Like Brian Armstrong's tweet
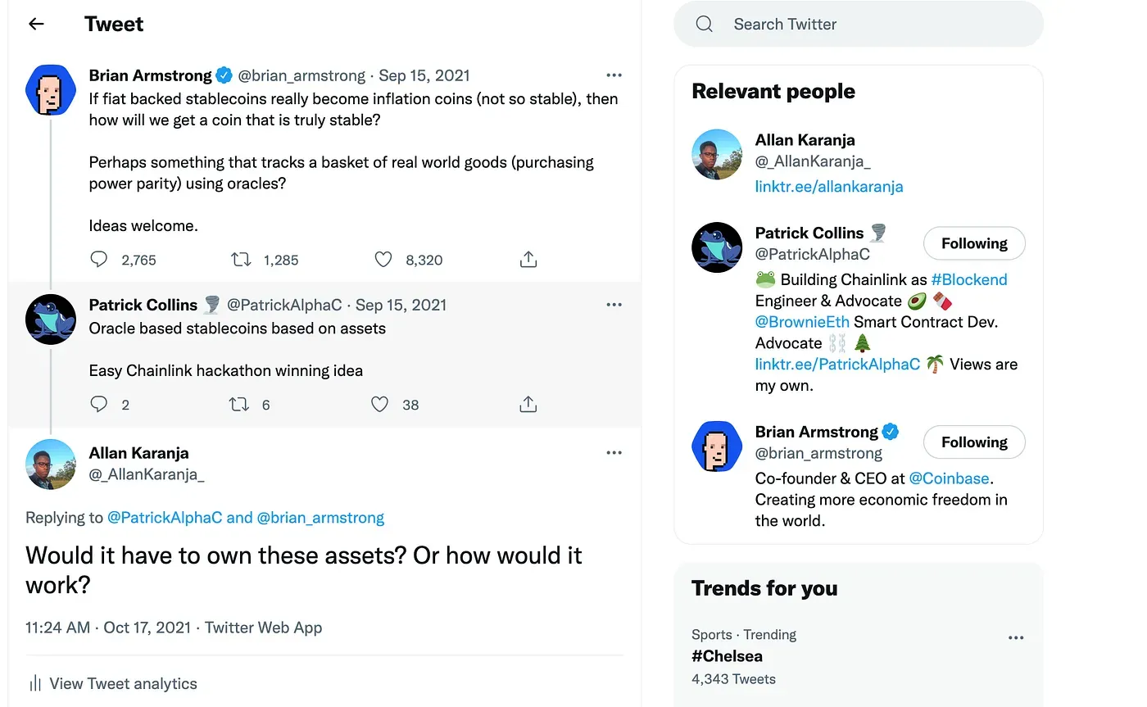1147x707 pixels. pos(383,260)
